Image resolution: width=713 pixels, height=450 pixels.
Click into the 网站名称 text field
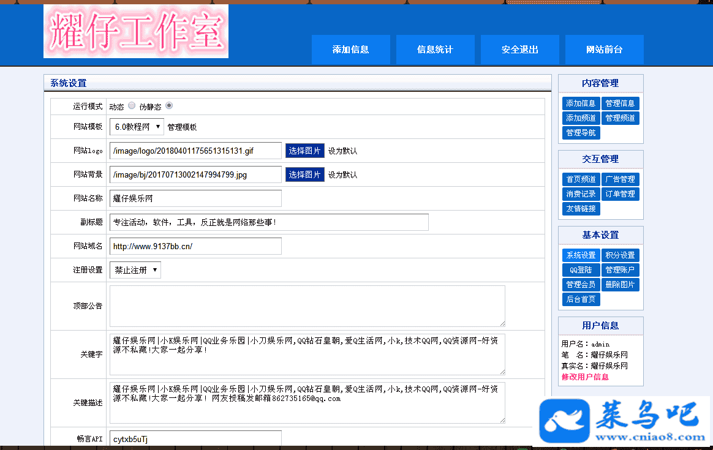[x=195, y=198]
